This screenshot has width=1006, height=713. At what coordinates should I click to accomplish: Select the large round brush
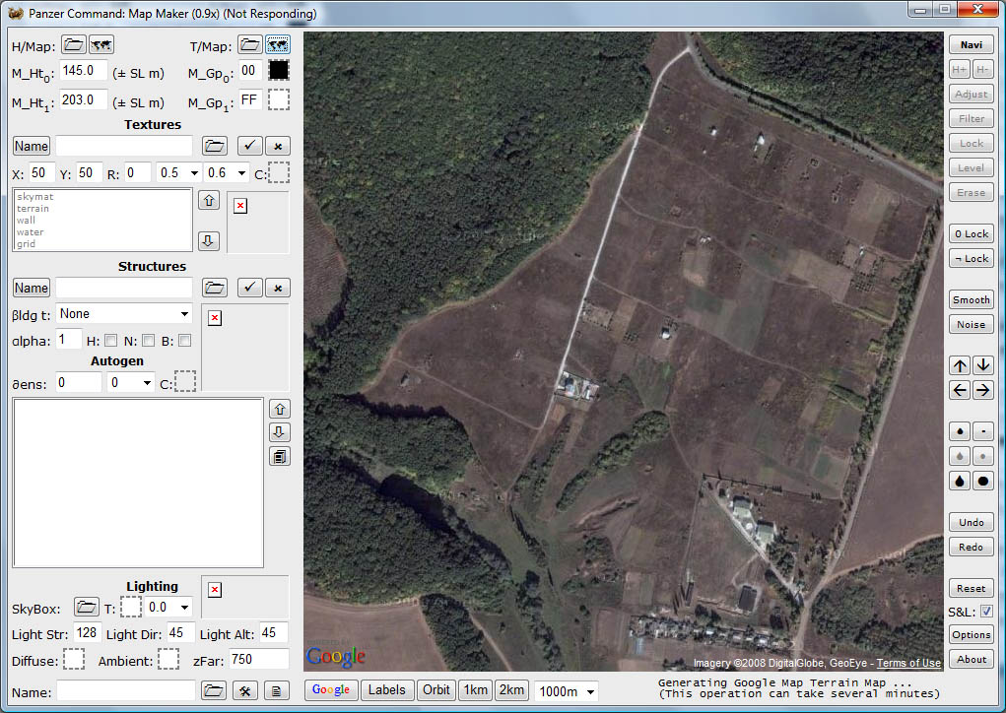(983, 481)
